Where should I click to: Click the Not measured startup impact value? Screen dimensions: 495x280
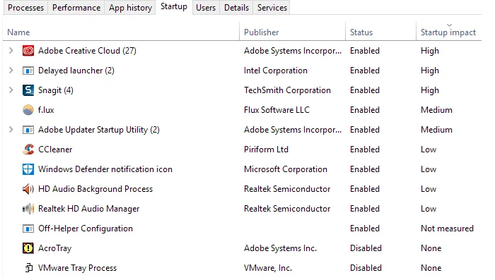point(448,229)
